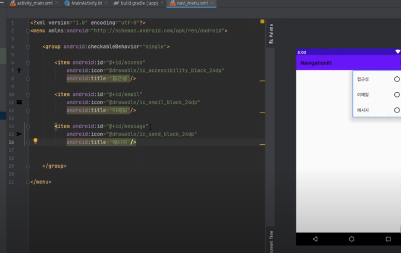
Task: Click the email icon in the line 11 gutter
Action: pyautogui.click(x=19, y=102)
